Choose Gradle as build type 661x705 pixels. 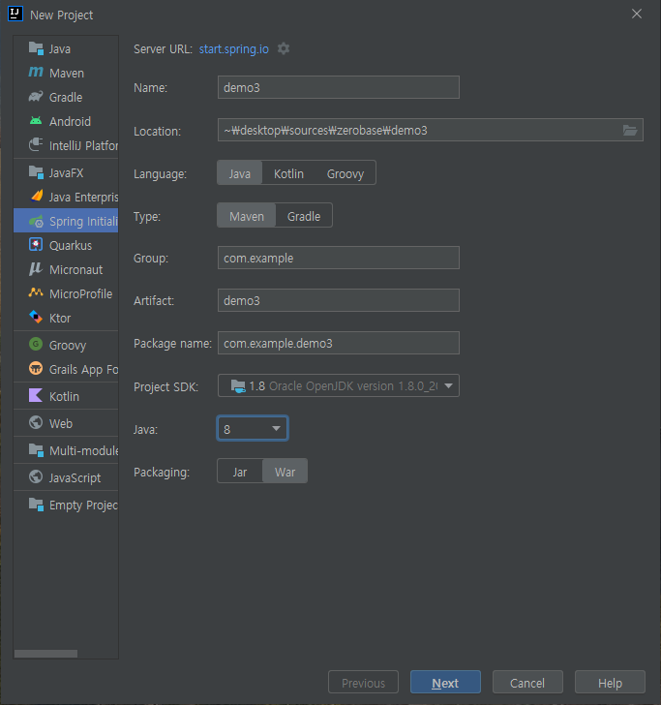pos(304,216)
